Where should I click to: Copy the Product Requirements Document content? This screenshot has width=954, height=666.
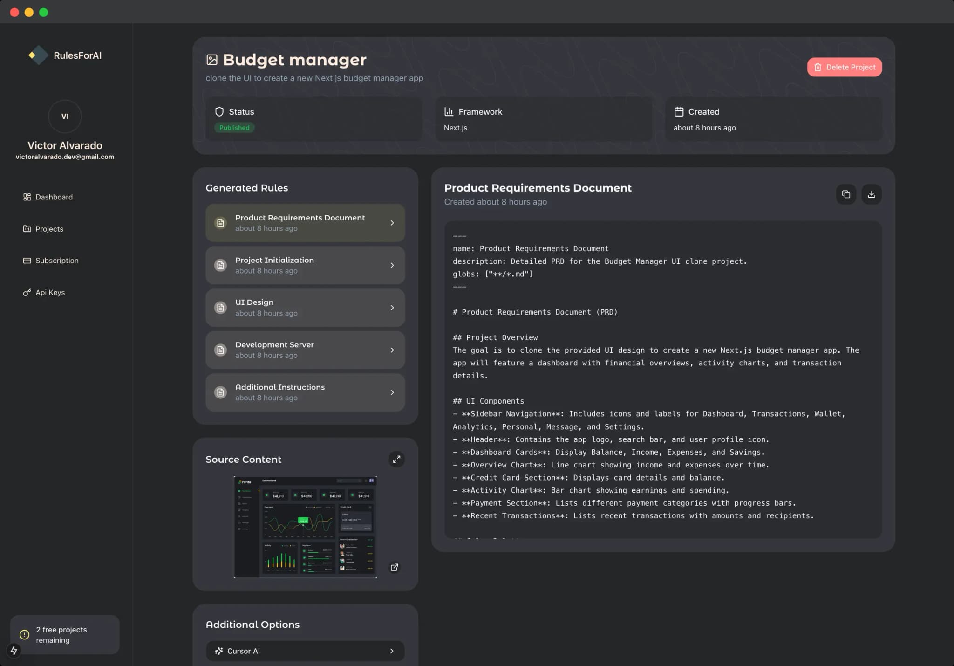point(846,194)
